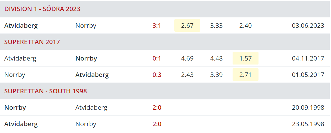Open the 0:1 score result

[x=157, y=58]
